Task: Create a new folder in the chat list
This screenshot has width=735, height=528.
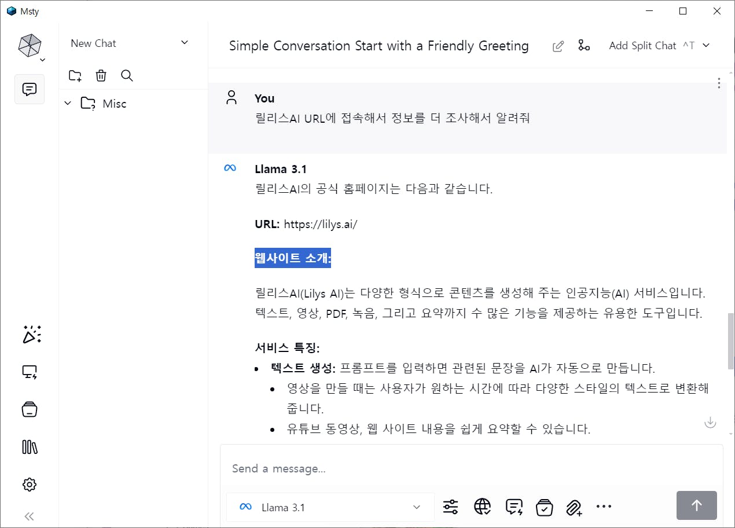Action: click(x=75, y=75)
